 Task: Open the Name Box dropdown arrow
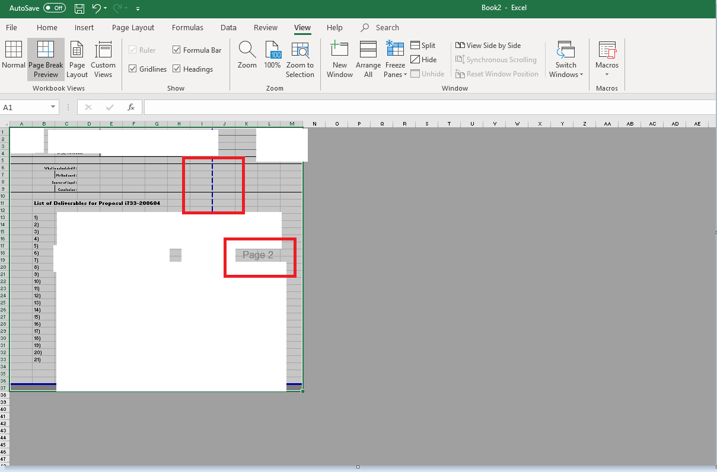tap(53, 107)
